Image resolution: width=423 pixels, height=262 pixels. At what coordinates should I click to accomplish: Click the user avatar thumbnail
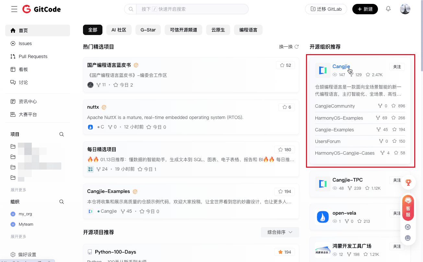tap(405, 9)
